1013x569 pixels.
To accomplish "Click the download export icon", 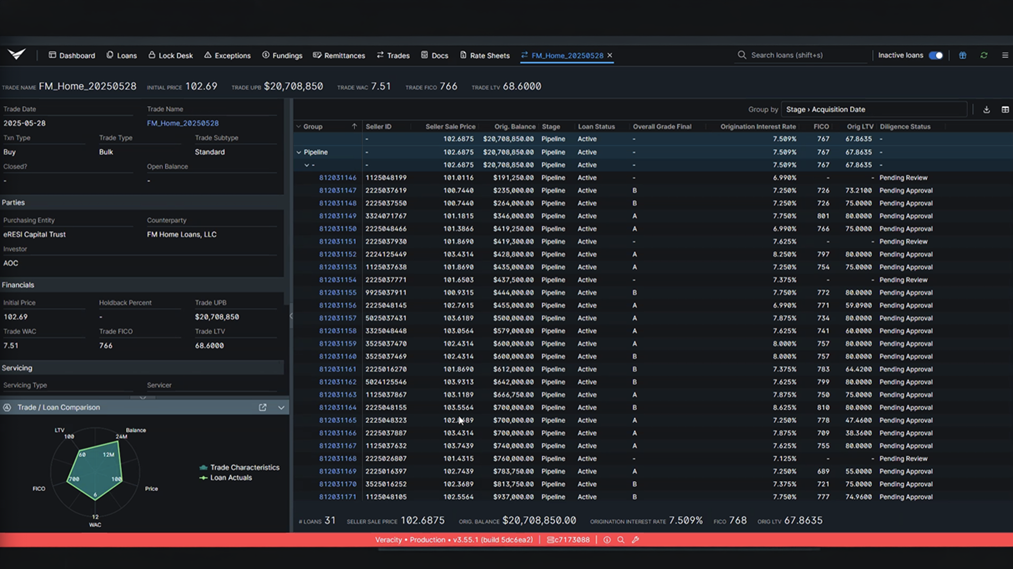I will 986,109.
